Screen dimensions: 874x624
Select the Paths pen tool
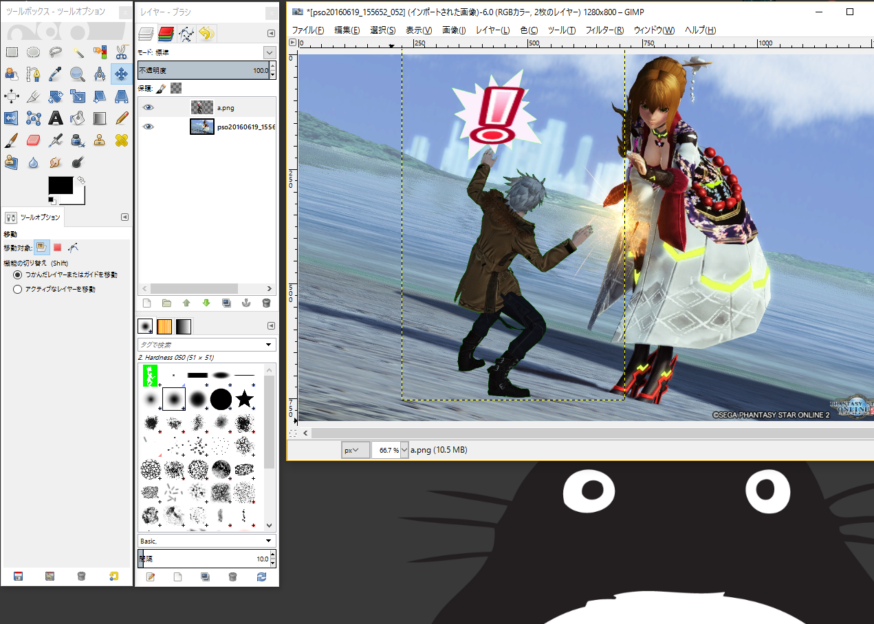pyautogui.click(x=34, y=74)
